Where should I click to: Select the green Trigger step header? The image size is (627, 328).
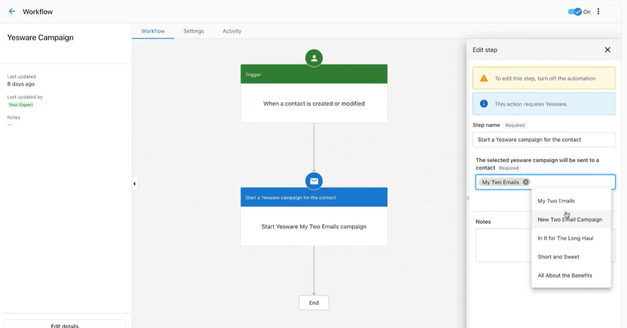[x=314, y=74]
